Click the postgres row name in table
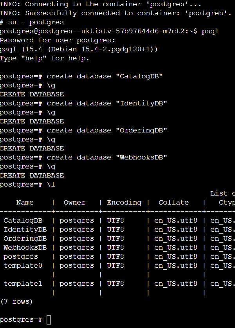Screen dimensions: 235x328 pos(21,257)
